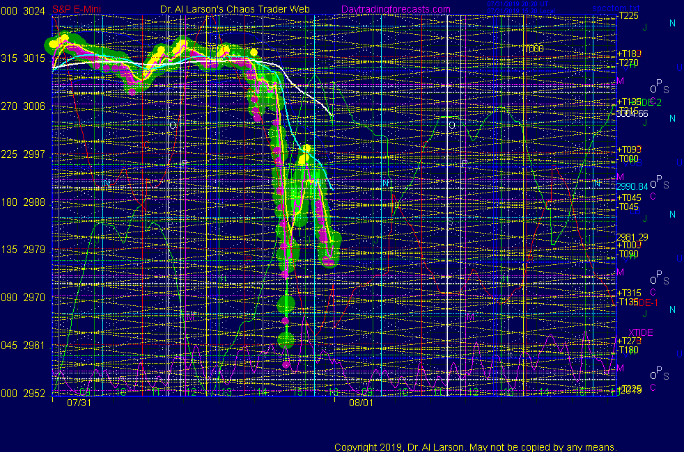Screen dimensions: 684x452
Task: Select the 2979 price axis label
Action: 34,250
